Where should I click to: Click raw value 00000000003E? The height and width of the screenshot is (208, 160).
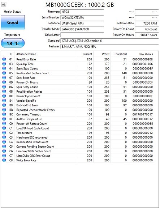(x=143, y=124)
